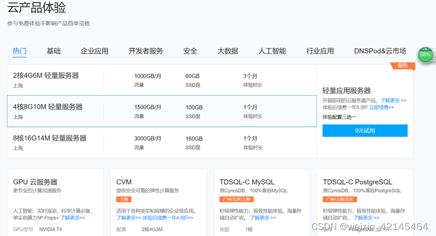Open the 开发者服务 tab
The width and height of the screenshot is (436, 236).
tap(146, 51)
